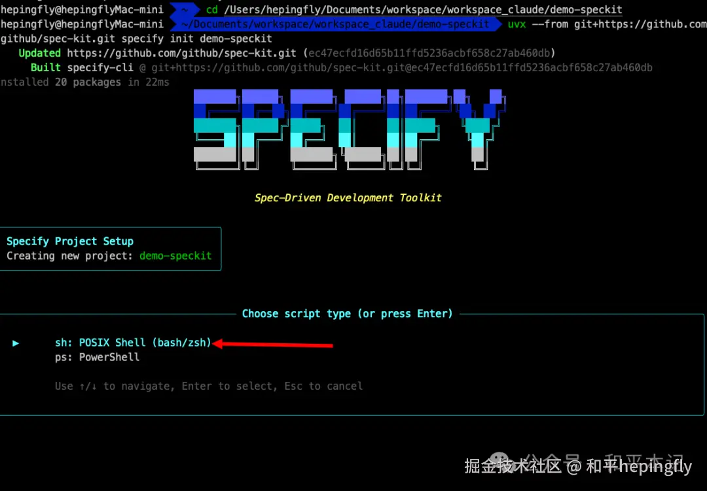Click the Specify Project Setup heading
Image resolution: width=707 pixels, height=491 pixels.
[x=70, y=241]
